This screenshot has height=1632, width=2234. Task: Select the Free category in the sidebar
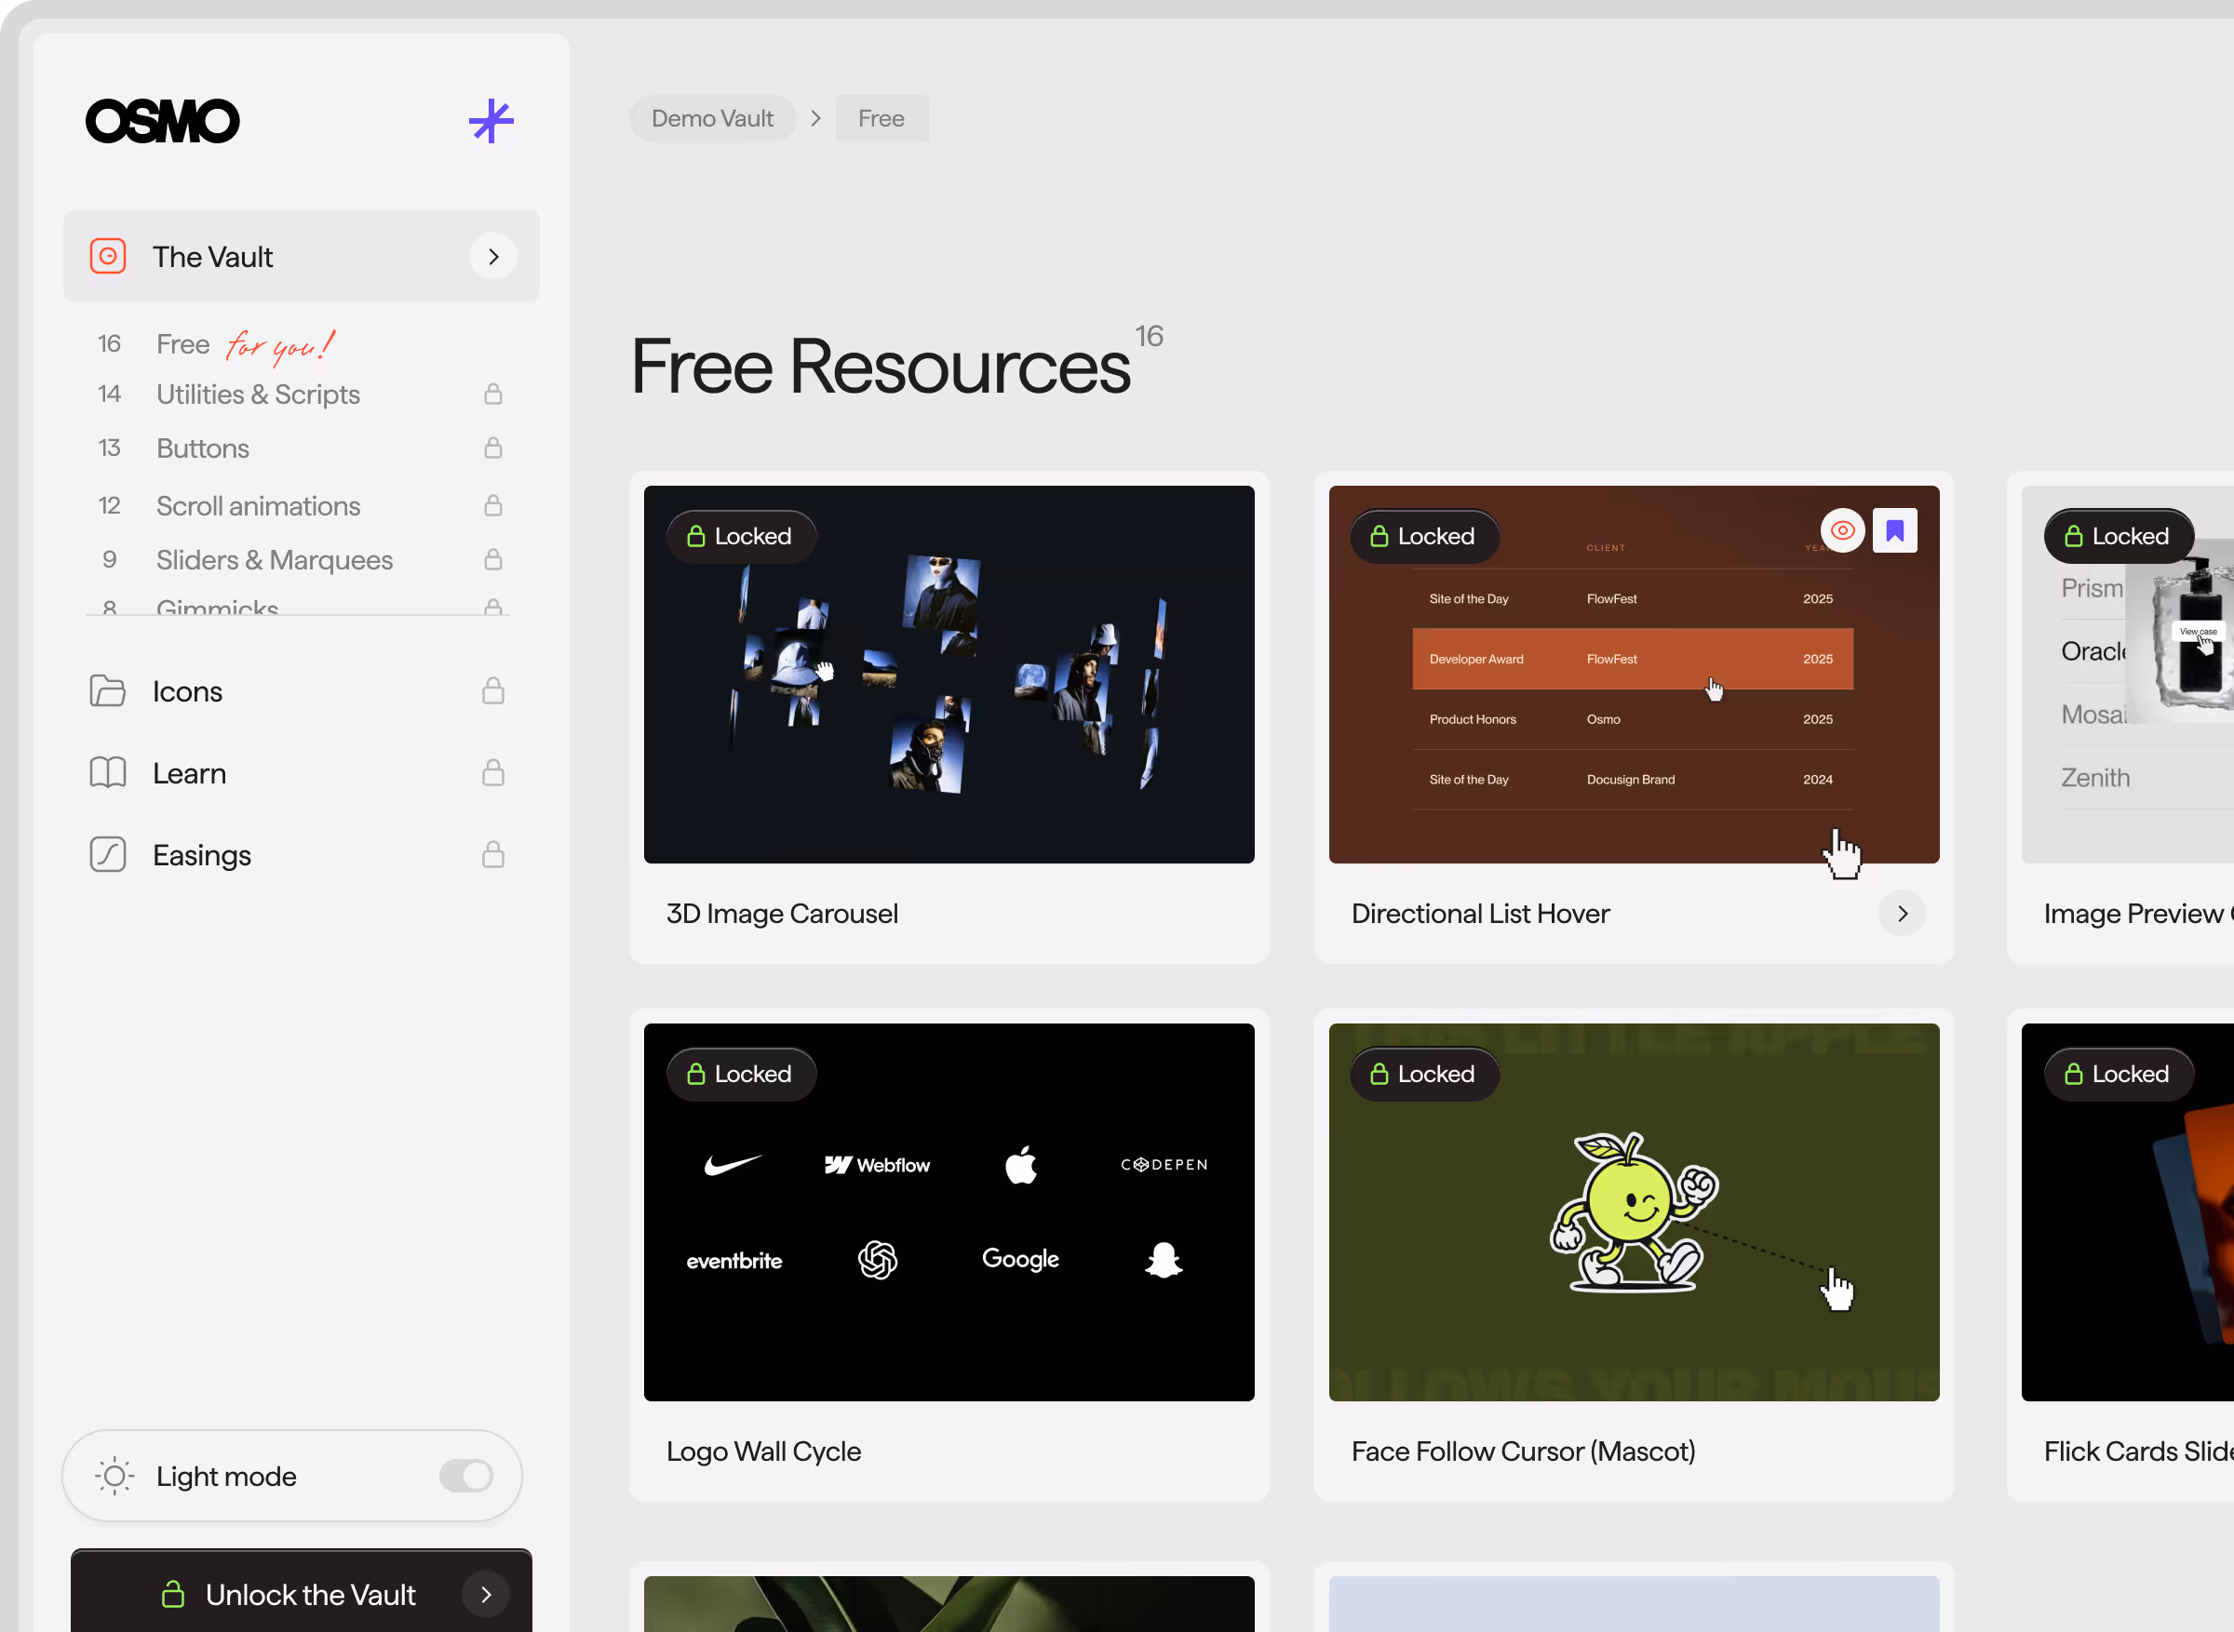point(182,343)
